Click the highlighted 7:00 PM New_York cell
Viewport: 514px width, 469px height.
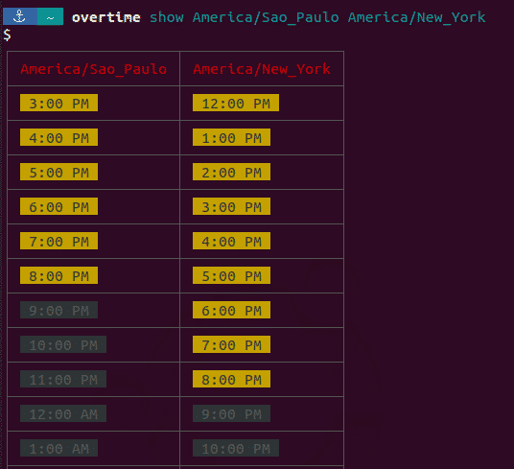click(x=232, y=344)
